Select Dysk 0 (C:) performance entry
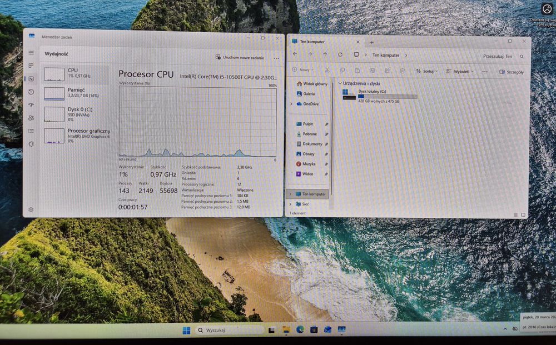This screenshot has width=556, height=345. click(76, 114)
